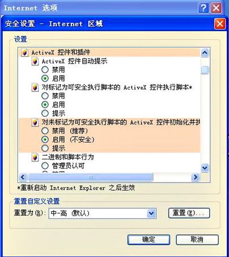Choose 管理员认可 under 二进制和脚本行为

[x=45, y=166]
